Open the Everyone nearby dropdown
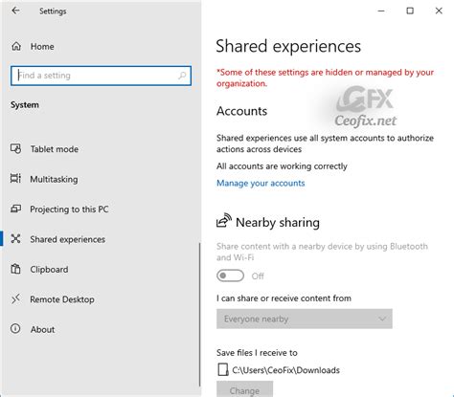The height and width of the screenshot is (397, 454). click(x=305, y=319)
